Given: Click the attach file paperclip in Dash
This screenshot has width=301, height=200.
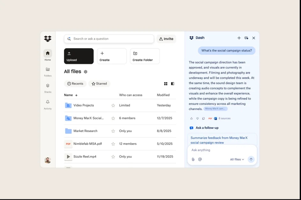Looking at the screenshot, I should tap(193, 159).
